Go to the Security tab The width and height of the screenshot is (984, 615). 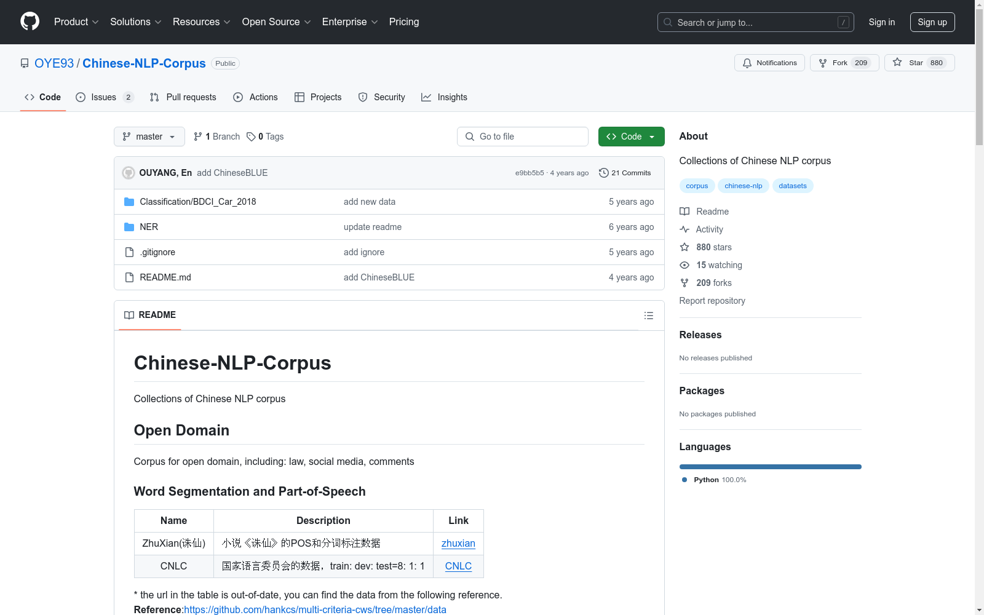tap(382, 97)
